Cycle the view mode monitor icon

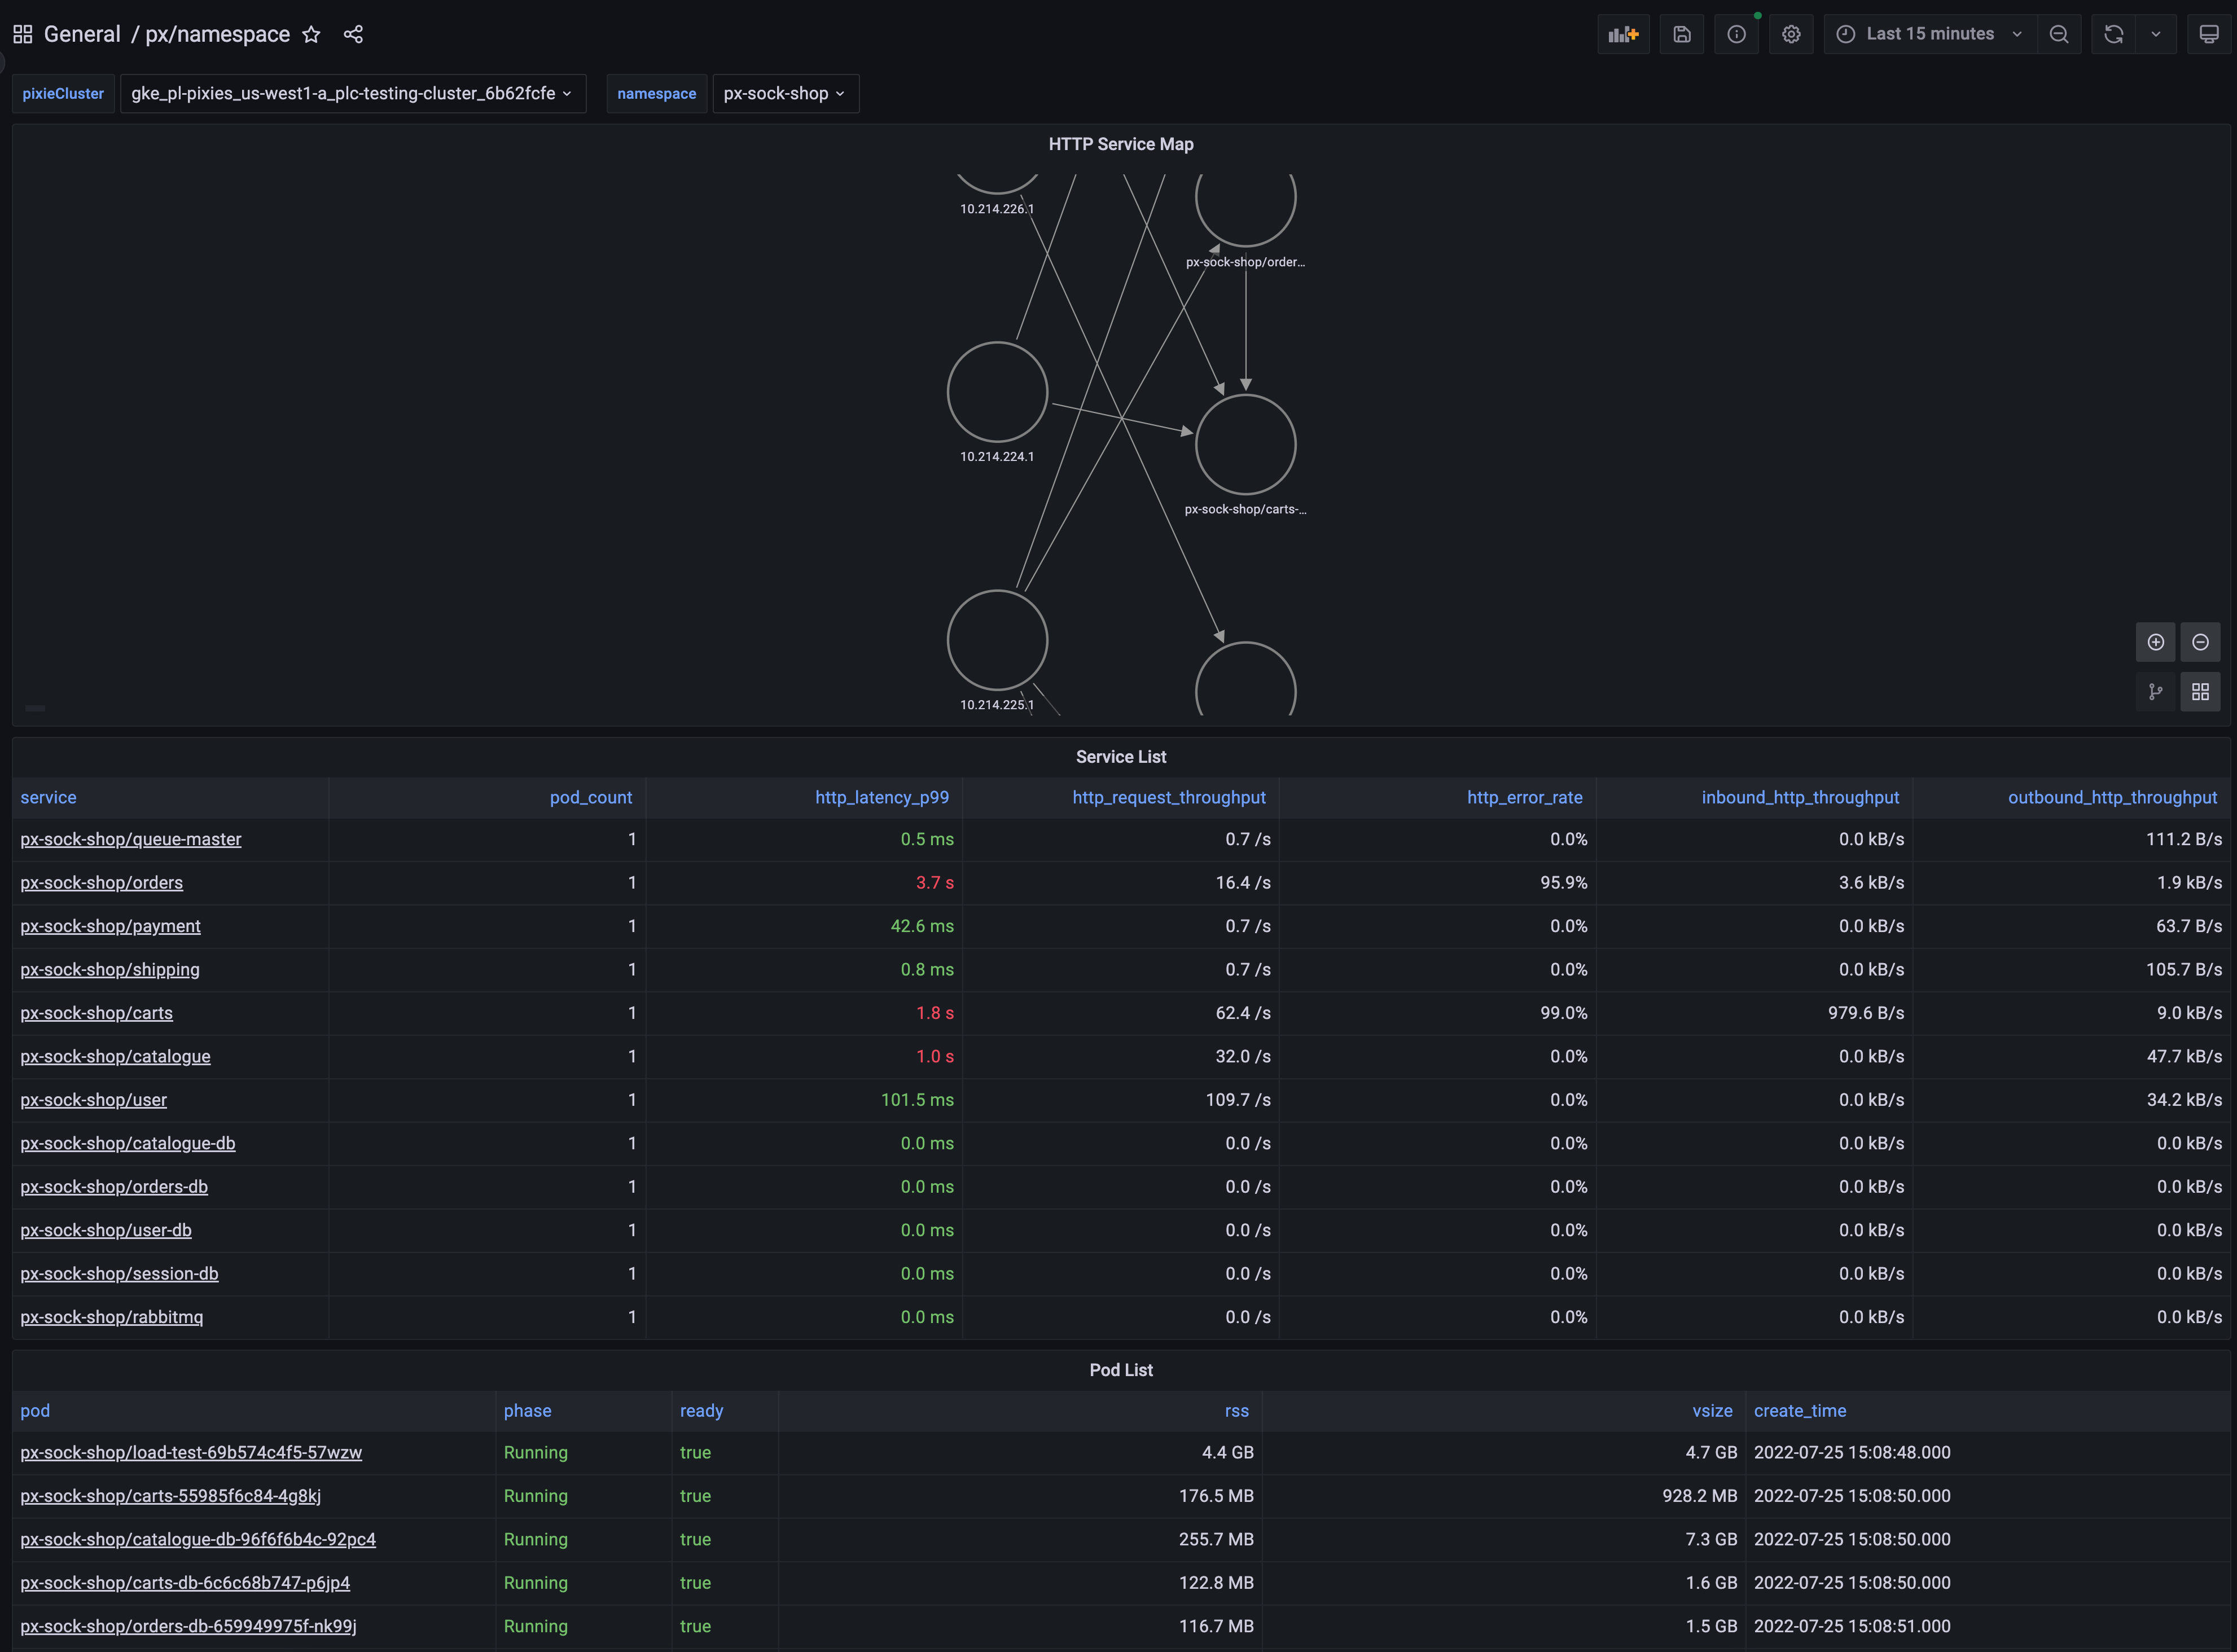pyautogui.click(x=2208, y=34)
